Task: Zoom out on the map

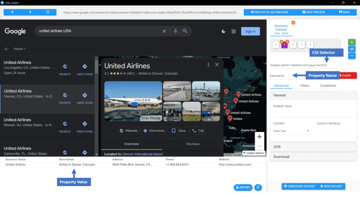Action: (x=259, y=146)
